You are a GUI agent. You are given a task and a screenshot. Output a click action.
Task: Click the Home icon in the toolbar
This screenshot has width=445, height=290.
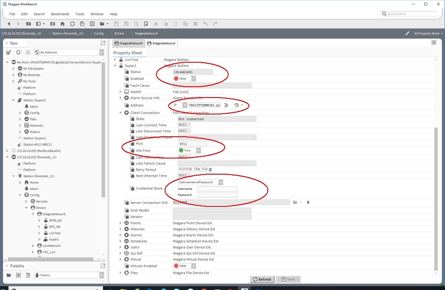[63, 24]
